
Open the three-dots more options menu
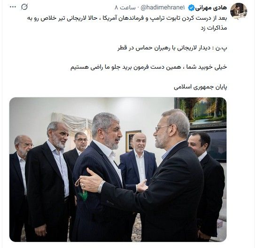click(x=13, y=7)
